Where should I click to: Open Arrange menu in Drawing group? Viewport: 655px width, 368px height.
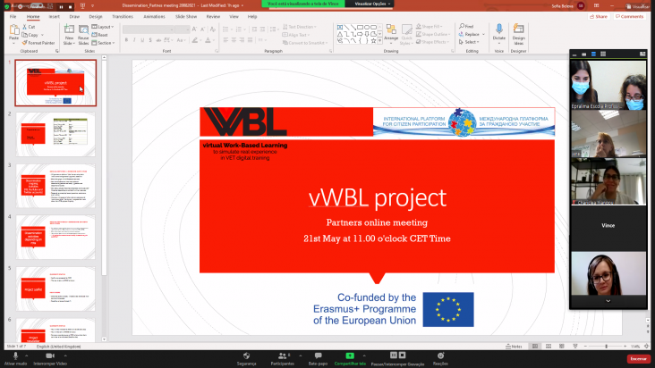point(391,34)
